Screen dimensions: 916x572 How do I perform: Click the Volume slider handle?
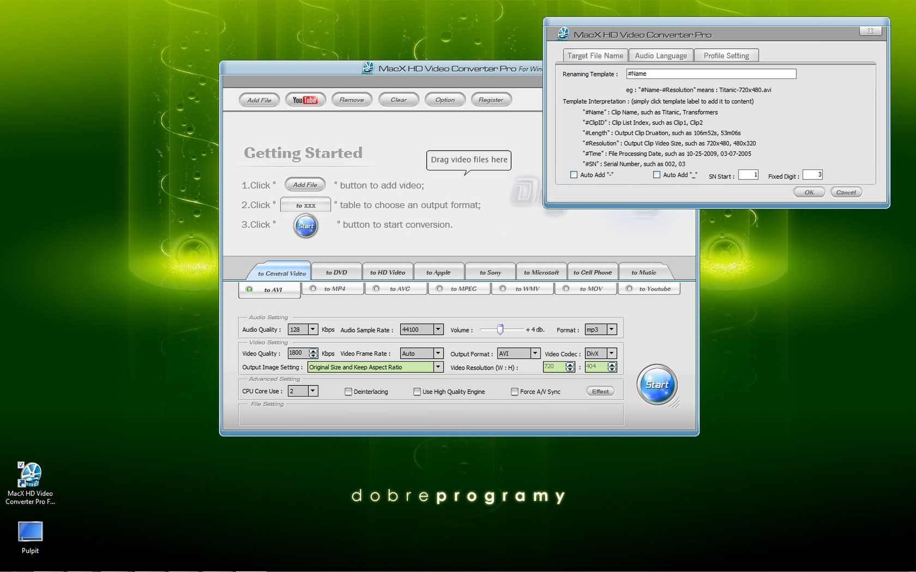point(500,330)
